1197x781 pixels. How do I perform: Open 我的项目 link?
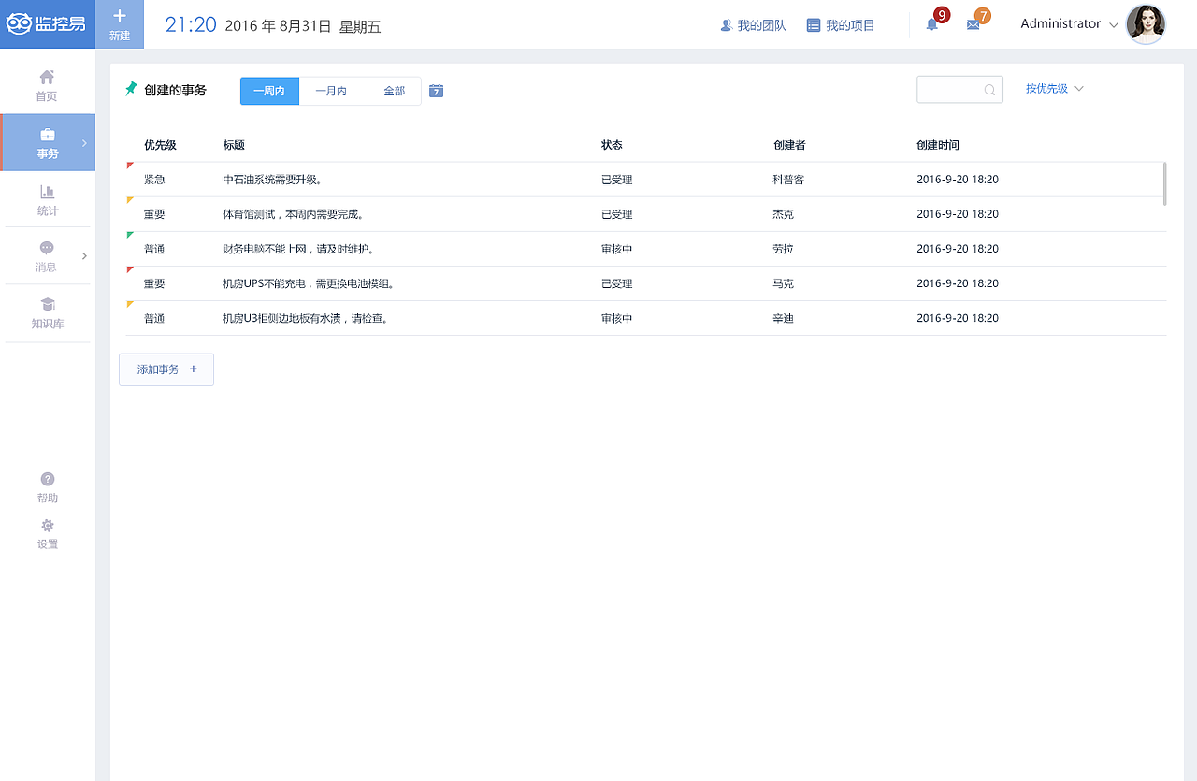pos(841,25)
